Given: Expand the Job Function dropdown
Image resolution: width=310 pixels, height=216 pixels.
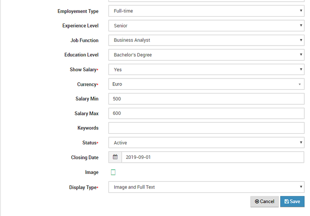Looking at the screenshot, I should 207,40.
